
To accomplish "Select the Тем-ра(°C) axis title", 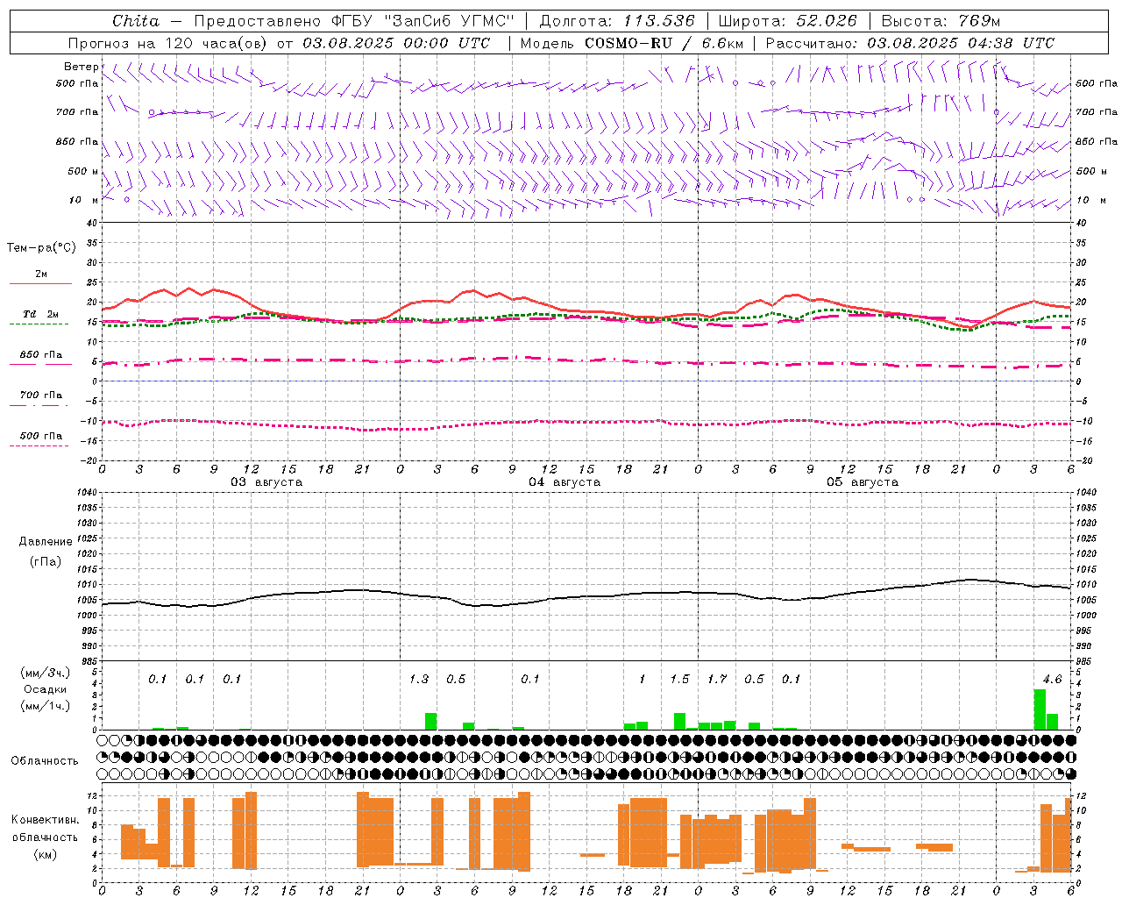I will (41, 248).
